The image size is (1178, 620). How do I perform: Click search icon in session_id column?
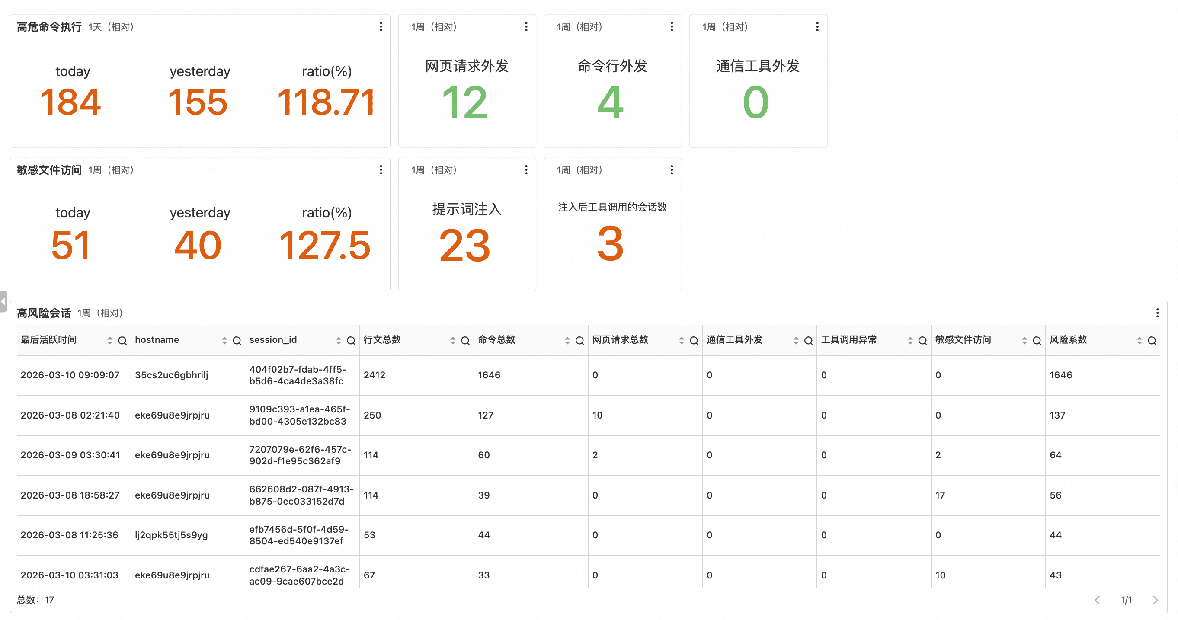(x=351, y=341)
